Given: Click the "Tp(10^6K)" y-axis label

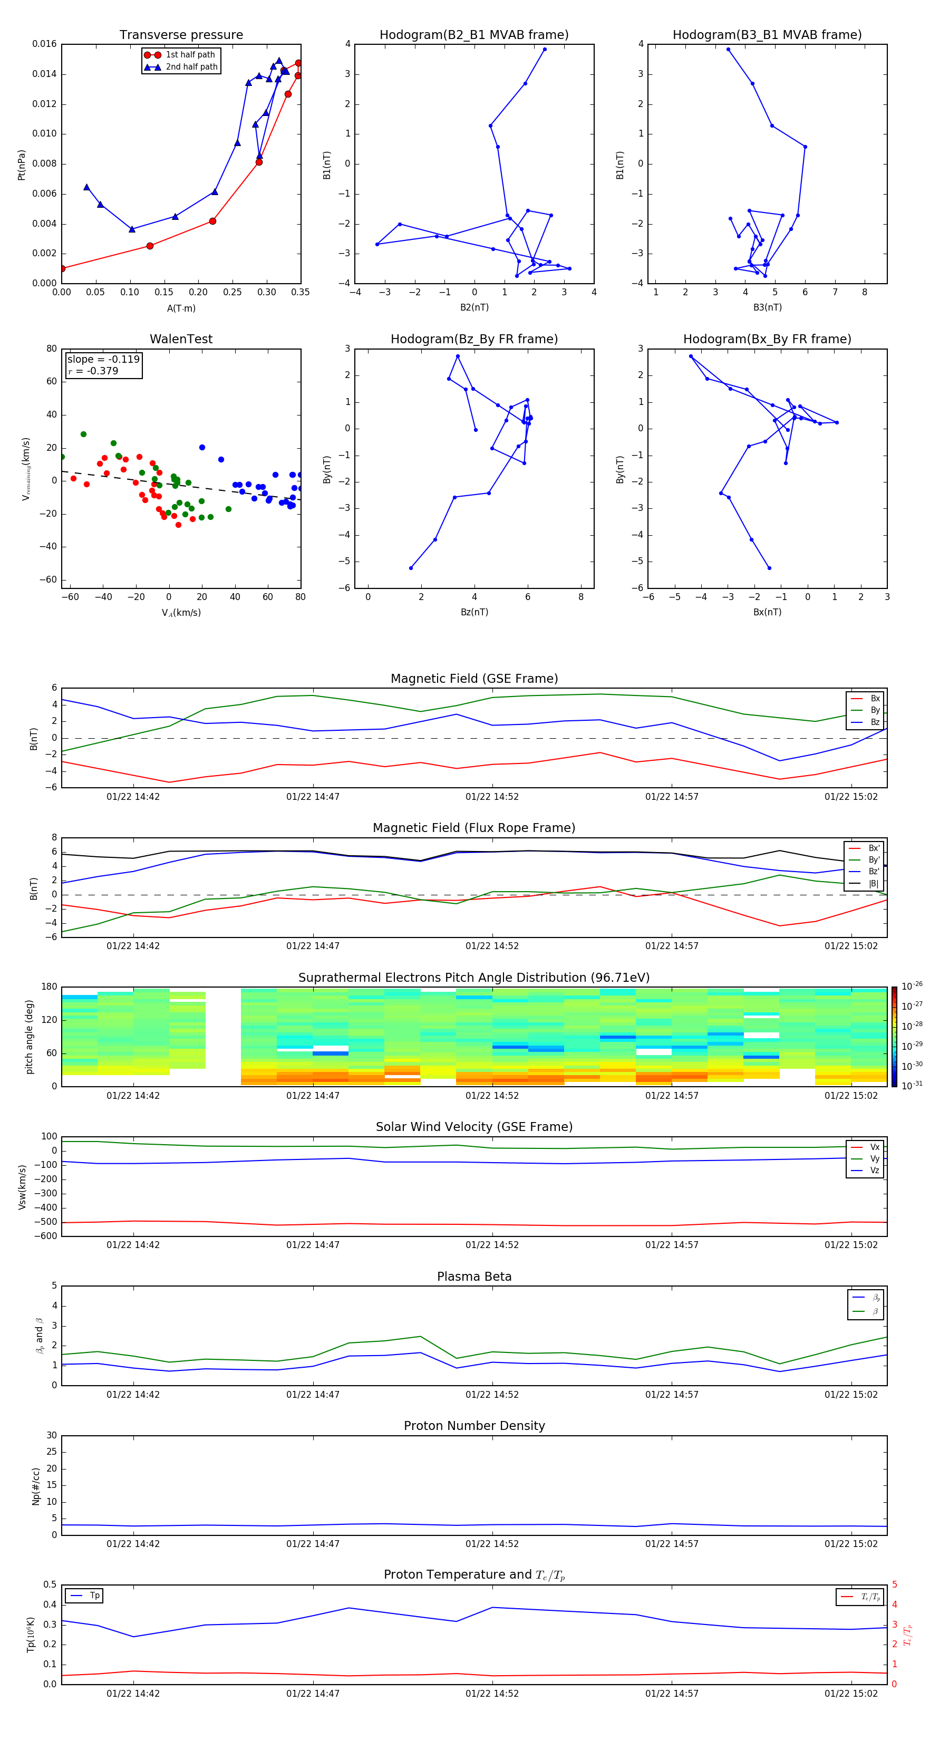Looking at the screenshot, I should [31, 1635].
